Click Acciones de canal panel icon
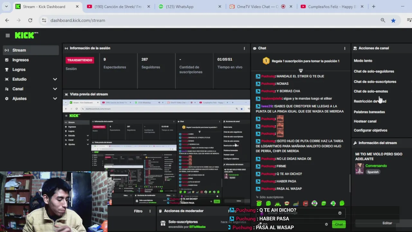Viewport: 412px width, 232px height. [x=355, y=48]
